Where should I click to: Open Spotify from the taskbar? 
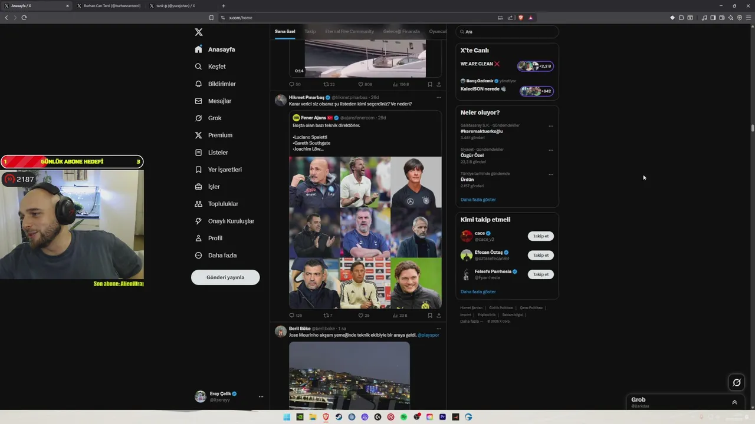(403, 417)
